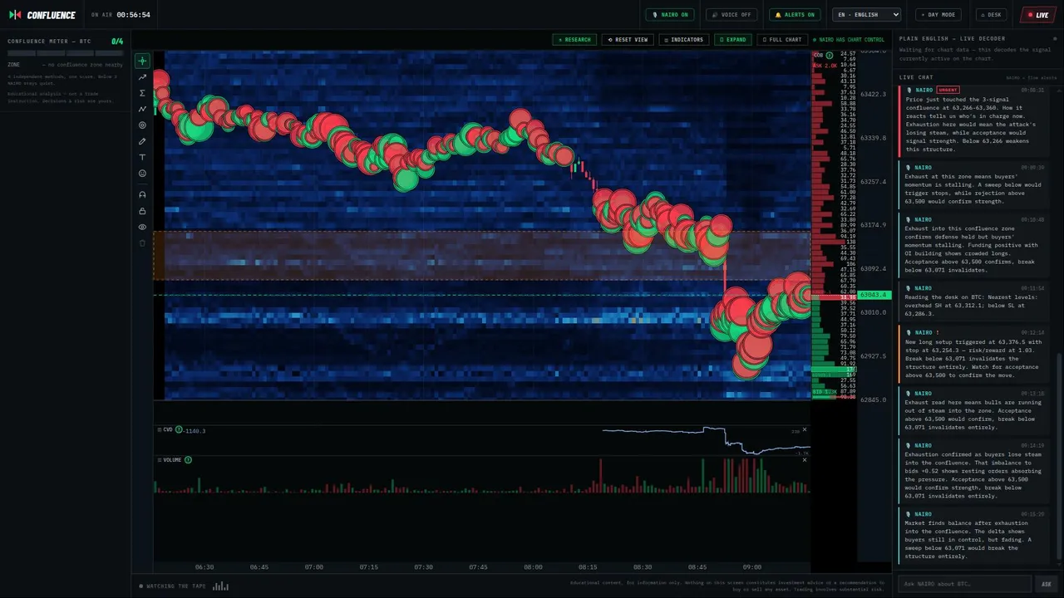Viewport: 1064px width, 598px height.
Task: Click the COB info badge icon
Action: (829, 56)
